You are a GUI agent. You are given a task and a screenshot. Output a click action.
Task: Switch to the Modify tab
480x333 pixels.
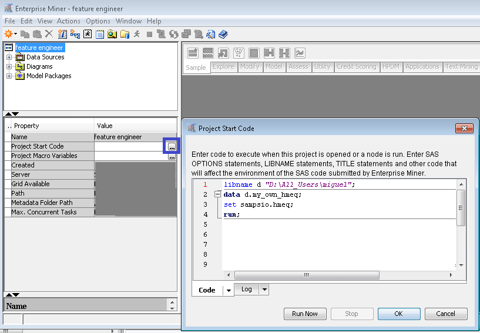click(x=250, y=67)
